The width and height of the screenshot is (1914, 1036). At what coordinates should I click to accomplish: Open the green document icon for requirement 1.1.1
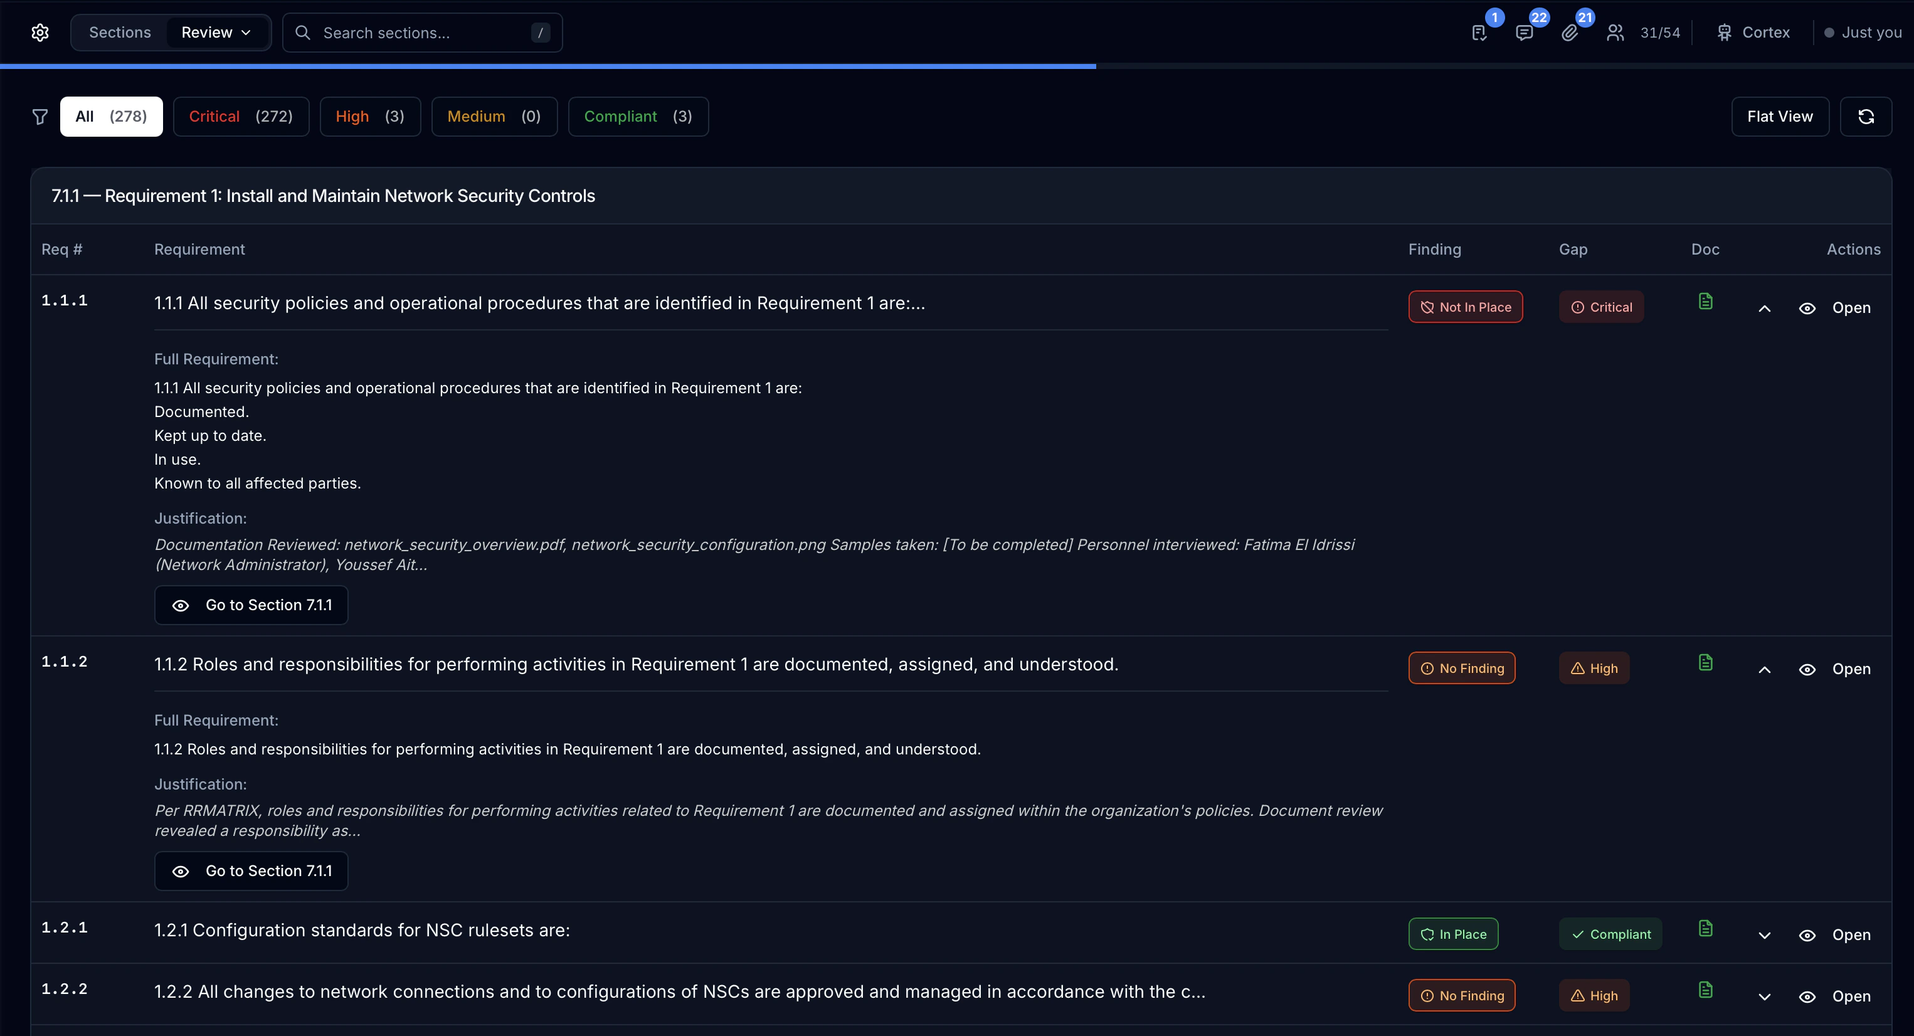click(x=1705, y=300)
